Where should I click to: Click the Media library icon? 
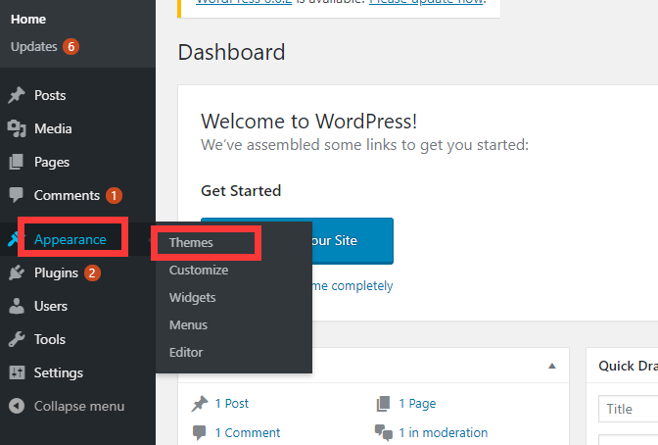click(x=17, y=128)
